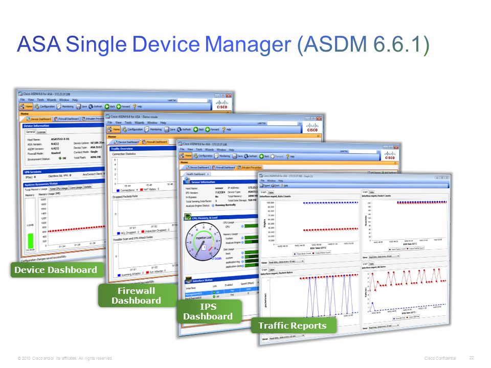491x368 pixels.
Task: Switch to Table tab above the Byte Counts graph
Action: point(271,192)
